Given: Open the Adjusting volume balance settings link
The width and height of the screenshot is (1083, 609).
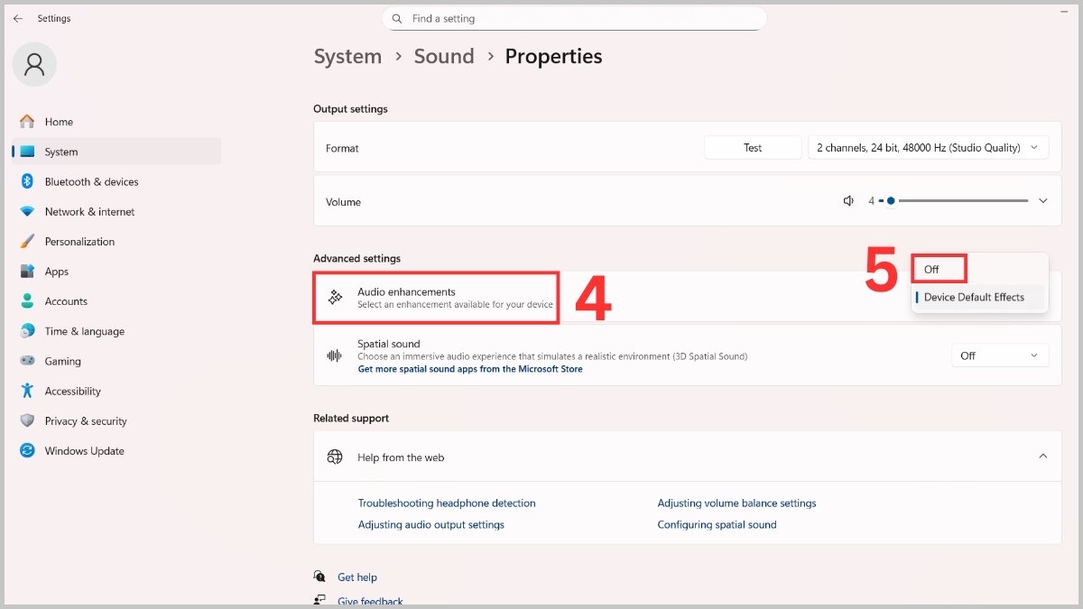Looking at the screenshot, I should 736,503.
